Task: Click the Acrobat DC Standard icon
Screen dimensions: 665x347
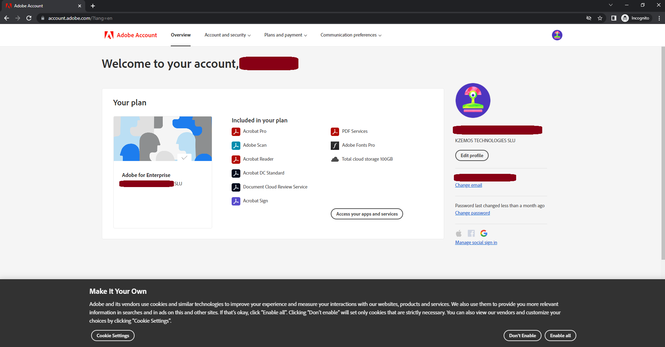Action: point(236,173)
